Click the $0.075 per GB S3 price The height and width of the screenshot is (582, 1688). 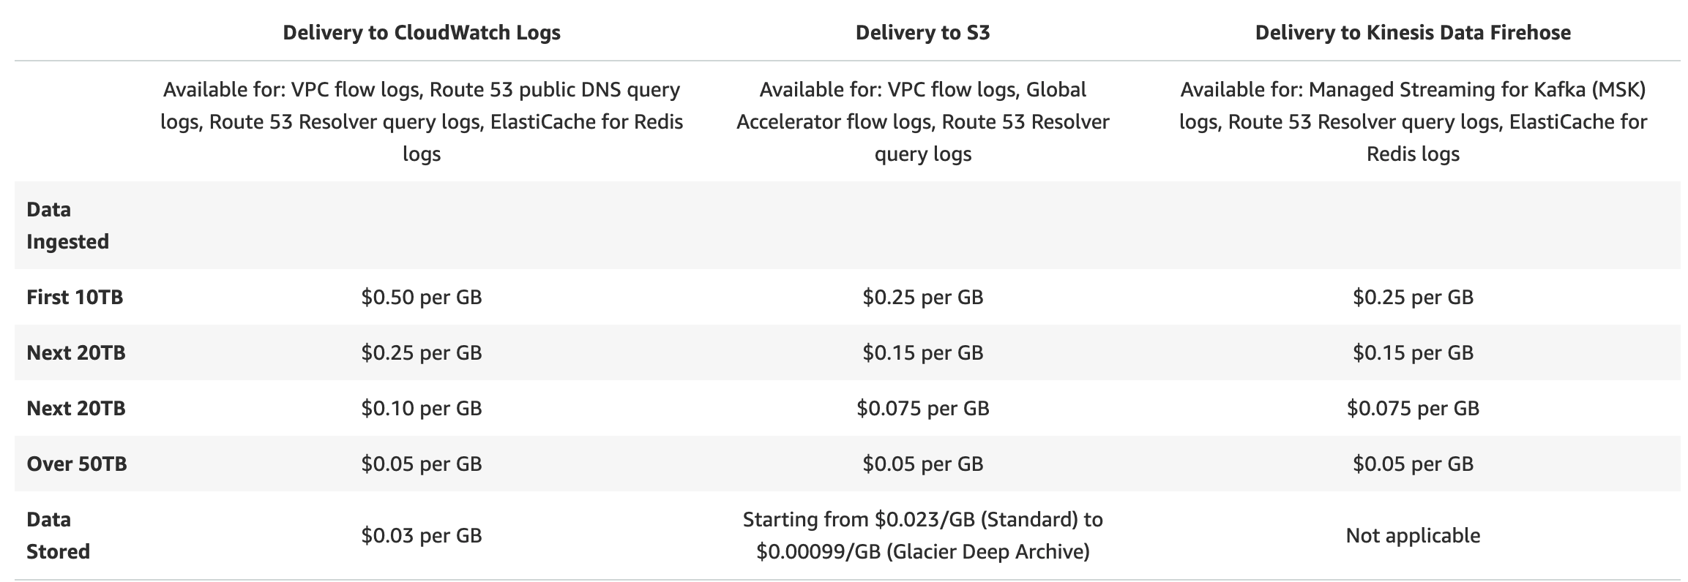pyautogui.click(x=922, y=409)
